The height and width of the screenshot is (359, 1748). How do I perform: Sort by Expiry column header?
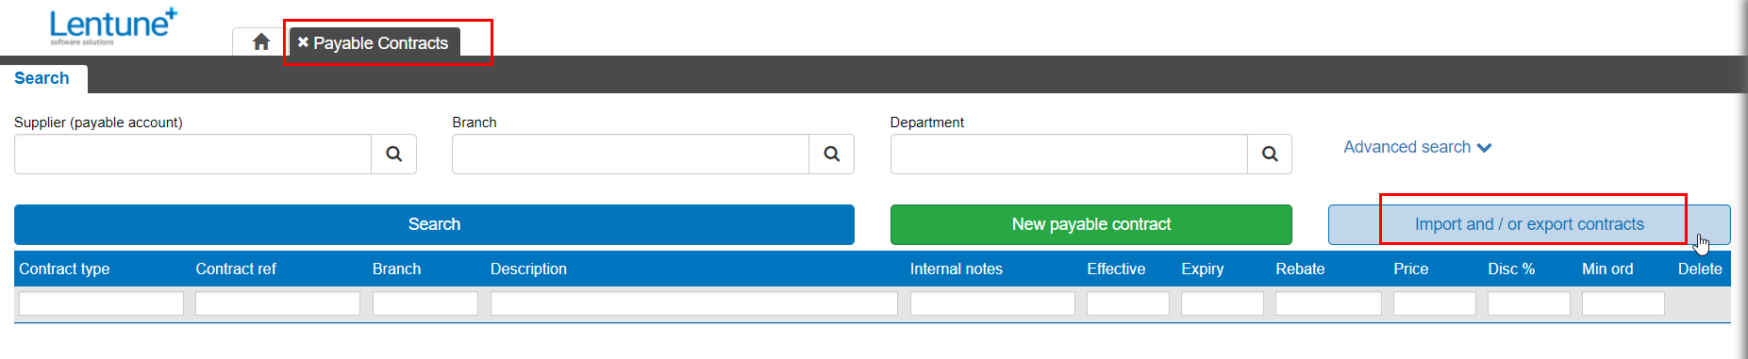(1203, 269)
